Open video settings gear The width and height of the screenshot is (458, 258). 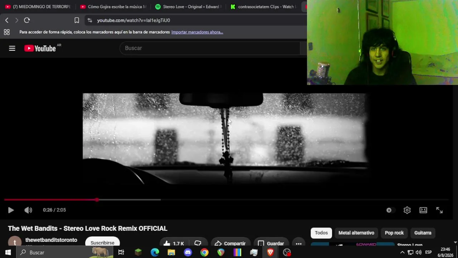point(407,210)
